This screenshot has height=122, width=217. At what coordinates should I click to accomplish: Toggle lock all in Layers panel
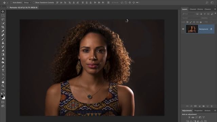pos(201,22)
